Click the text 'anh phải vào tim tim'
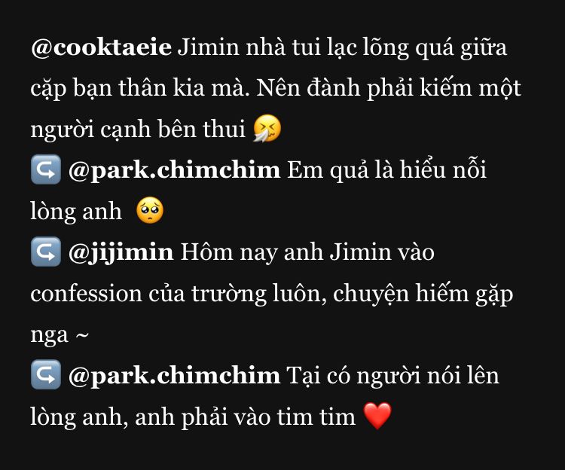Screen dimensions: 565x470 tap(246, 418)
